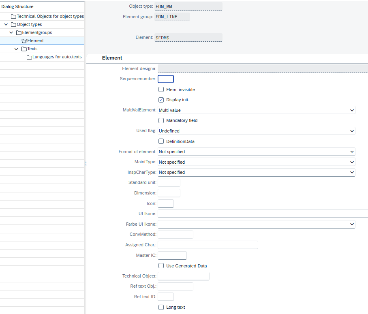Click the Texts folder icon
This screenshot has height=314, width=368.
24,49
